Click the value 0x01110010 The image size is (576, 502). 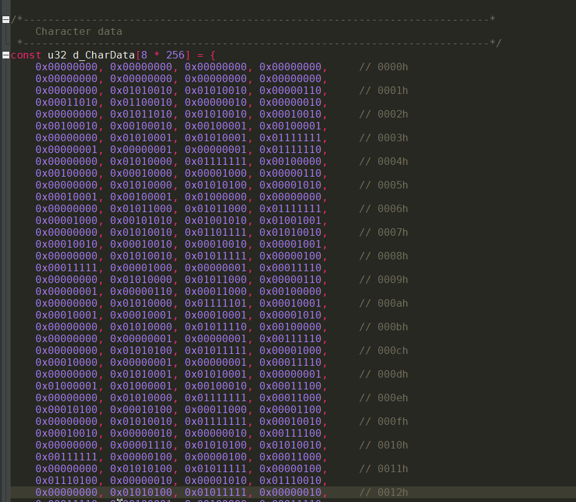(290, 481)
